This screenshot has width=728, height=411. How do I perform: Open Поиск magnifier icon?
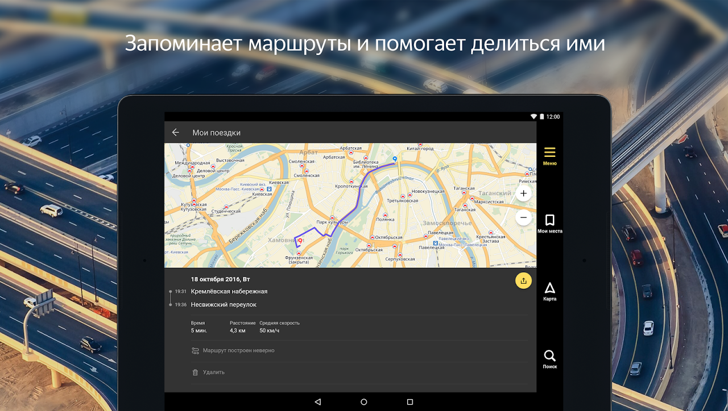click(x=549, y=356)
